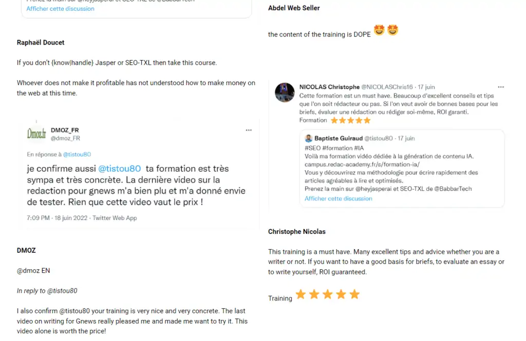Open the top Afficher cette discussion link

[x=61, y=9]
